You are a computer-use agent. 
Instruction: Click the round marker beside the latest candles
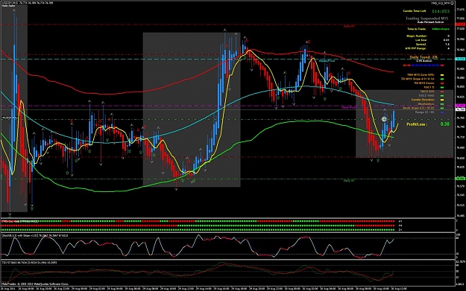tap(384, 119)
